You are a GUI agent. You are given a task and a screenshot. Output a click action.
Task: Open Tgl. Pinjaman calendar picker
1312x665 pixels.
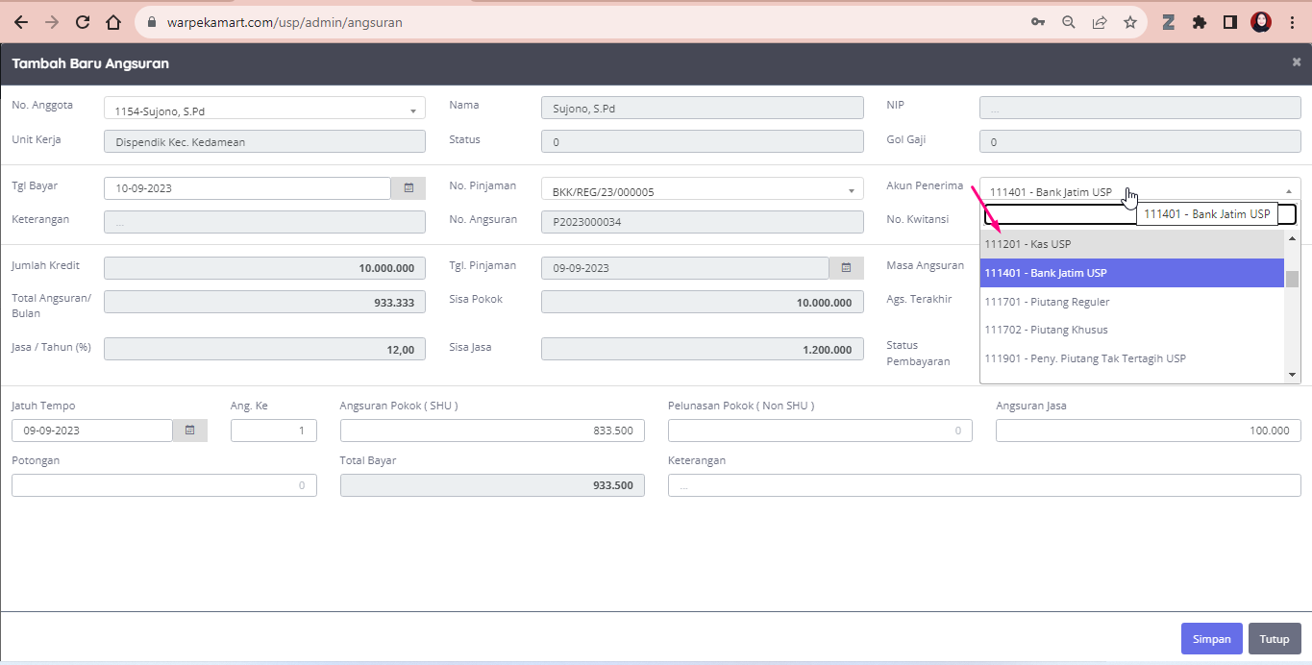click(846, 268)
